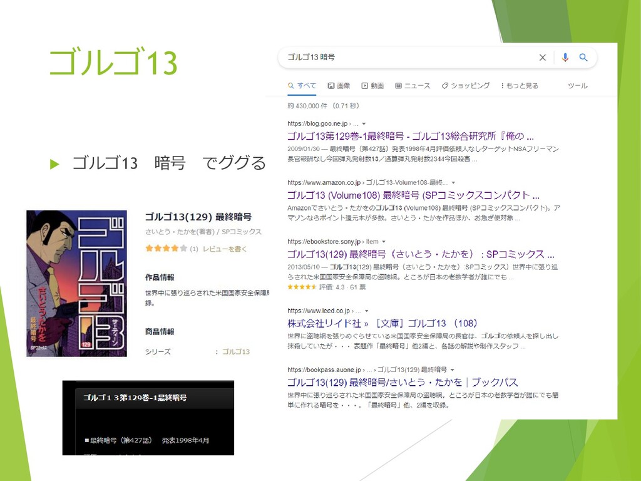
Task: Switch to the ニュース tab
Action: click(x=413, y=86)
